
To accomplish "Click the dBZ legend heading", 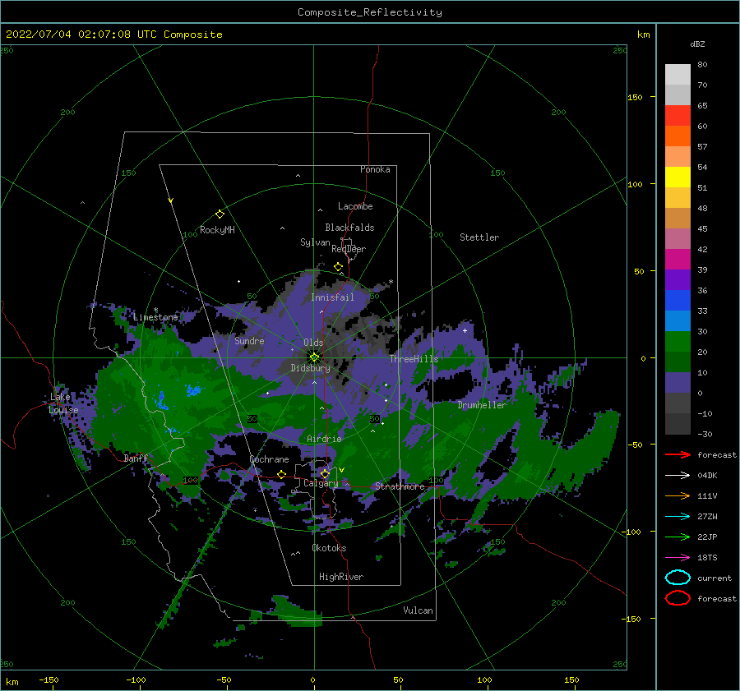I will (x=697, y=44).
